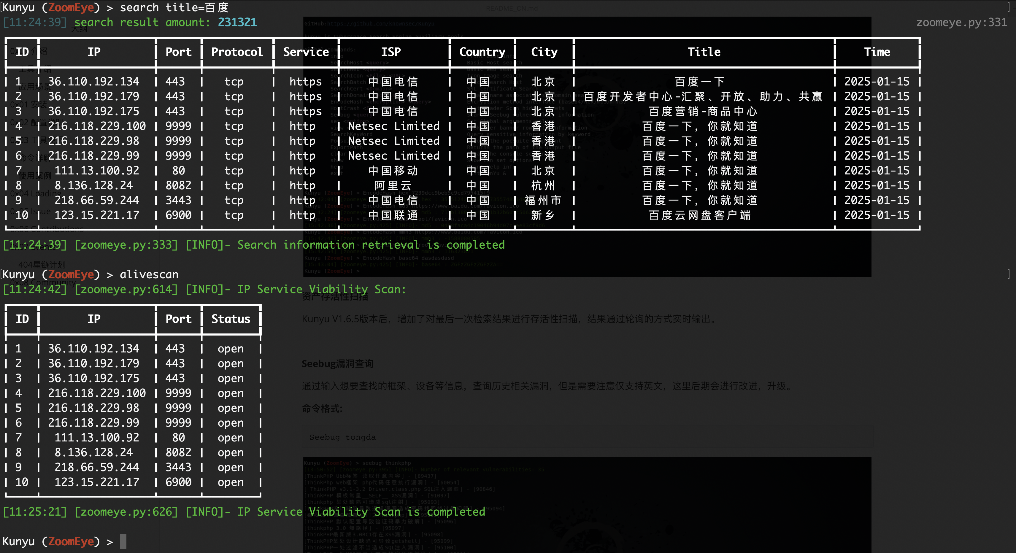The width and height of the screenshot is (1016, 553).
Task: Click 'zoomeye.py:333' in the log line
Action: (126, 244)
